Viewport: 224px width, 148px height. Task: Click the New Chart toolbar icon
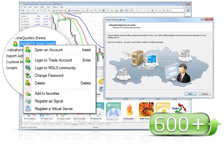[23, 11]
